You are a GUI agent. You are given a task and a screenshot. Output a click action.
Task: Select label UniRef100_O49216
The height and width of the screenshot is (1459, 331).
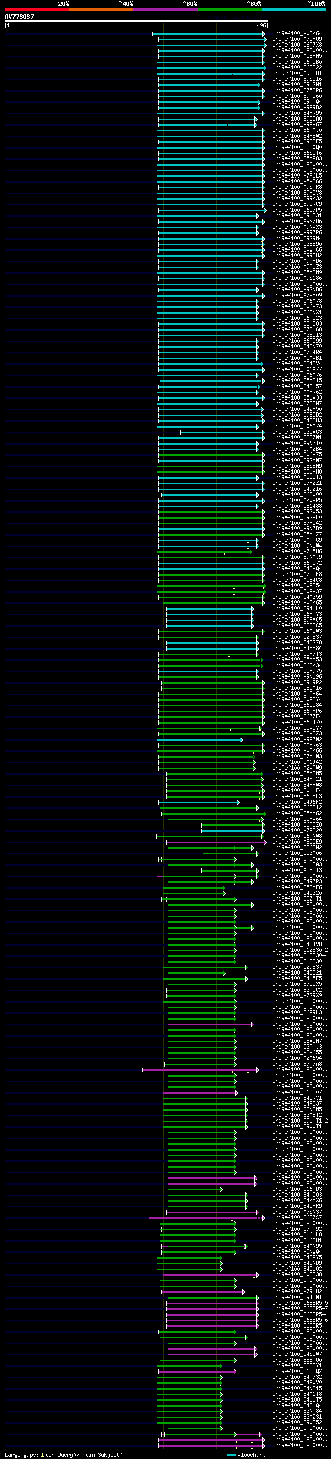297,489
